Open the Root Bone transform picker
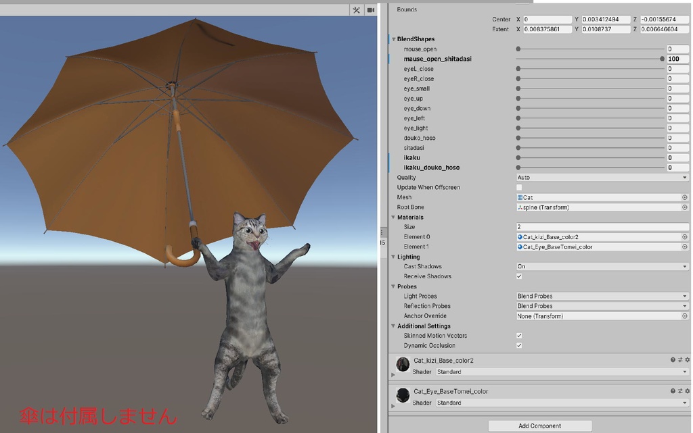The width and height of the screenshot is (693, 433). coord(686,207)
